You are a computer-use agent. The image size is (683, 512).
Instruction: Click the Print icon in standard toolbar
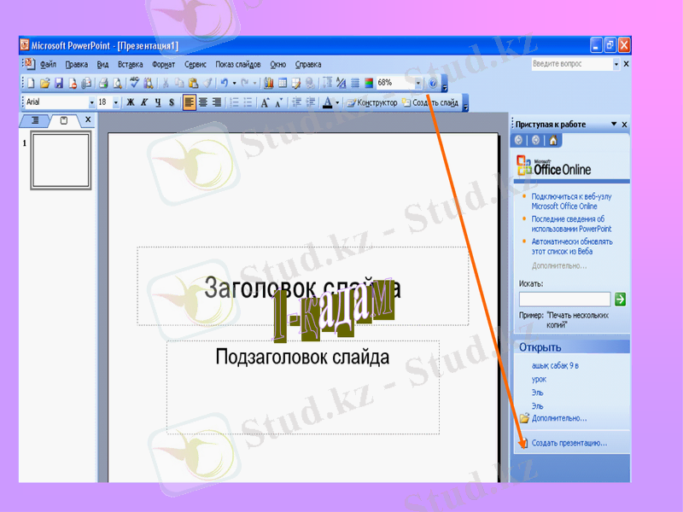pos(103,84)
